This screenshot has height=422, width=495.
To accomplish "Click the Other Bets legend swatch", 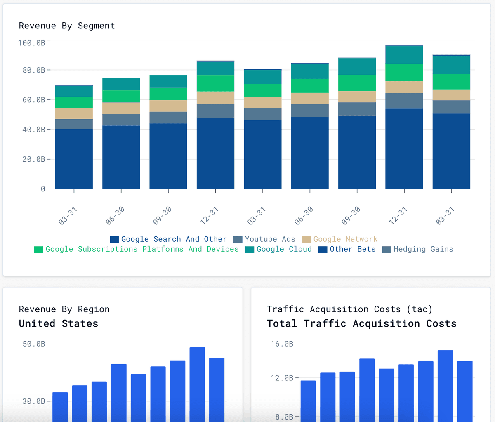I will (323, 249).
